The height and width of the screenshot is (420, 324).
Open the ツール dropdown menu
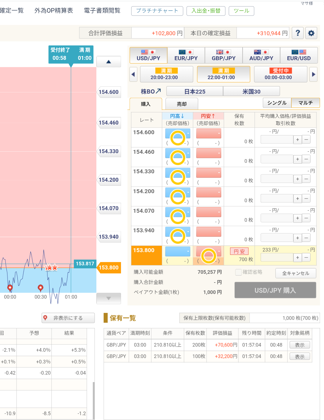coord(241,11)
